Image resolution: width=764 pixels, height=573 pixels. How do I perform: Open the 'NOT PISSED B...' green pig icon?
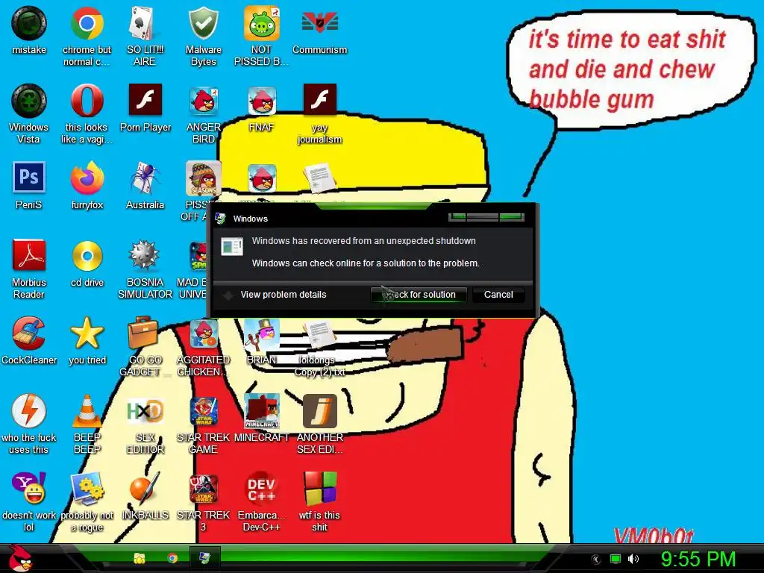click(262, 23)
